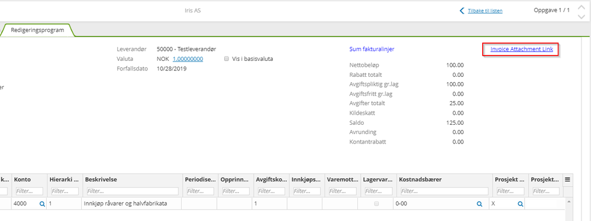Open lookup search for Kostnadsbærer 0-00
This screenshot has height=221, width=591.
pos(479,204)
